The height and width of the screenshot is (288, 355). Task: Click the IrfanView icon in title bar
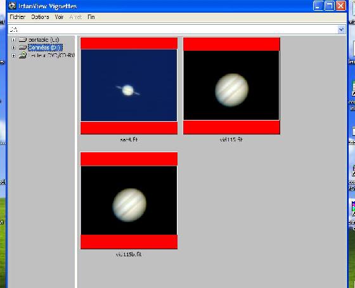(x=12, y=6)
